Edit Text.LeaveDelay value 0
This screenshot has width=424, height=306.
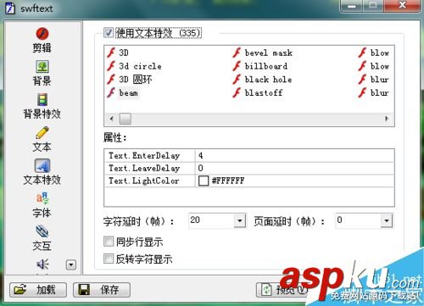click(x=294, y=168)
